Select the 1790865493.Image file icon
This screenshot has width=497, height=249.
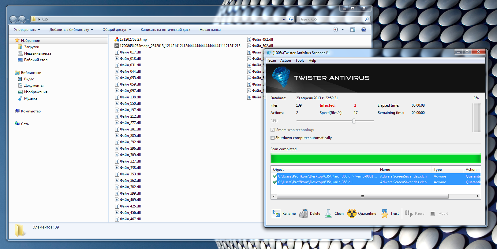[117, 46]
